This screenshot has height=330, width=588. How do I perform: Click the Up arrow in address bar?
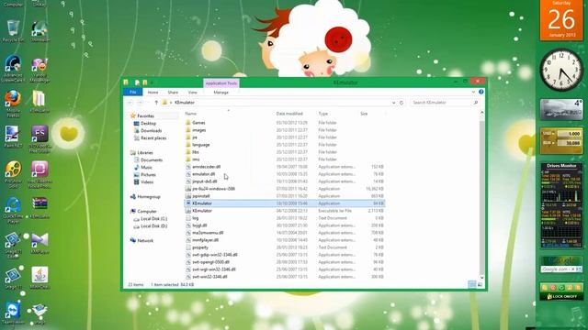click(x=156, y=103)
